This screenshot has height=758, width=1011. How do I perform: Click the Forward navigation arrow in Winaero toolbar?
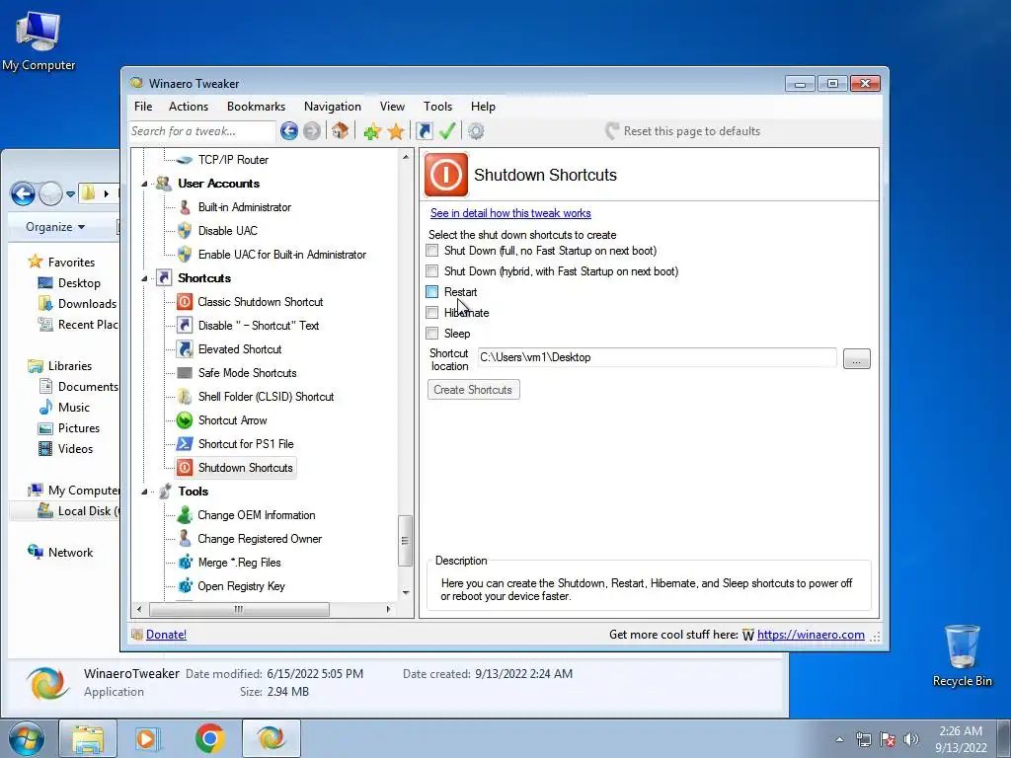[312, 131]
